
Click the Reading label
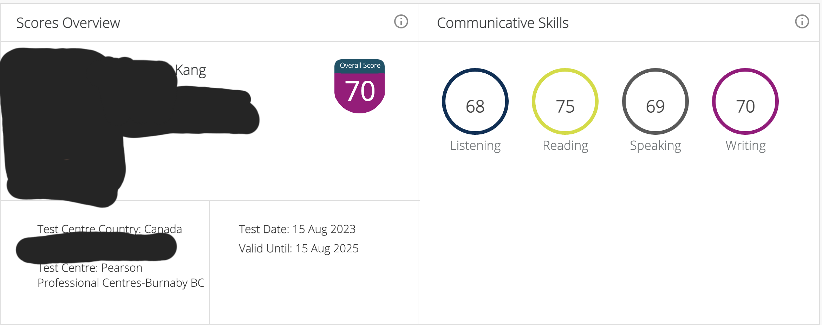click(x=565, y=146)
